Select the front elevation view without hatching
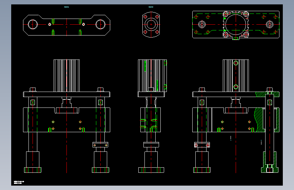The image size is (294, 190). (x=66, y=116)
